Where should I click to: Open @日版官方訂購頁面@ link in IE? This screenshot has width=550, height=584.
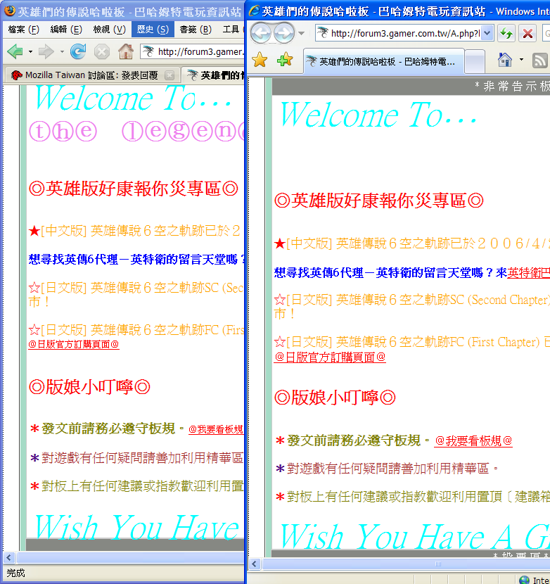coord(330,357)
